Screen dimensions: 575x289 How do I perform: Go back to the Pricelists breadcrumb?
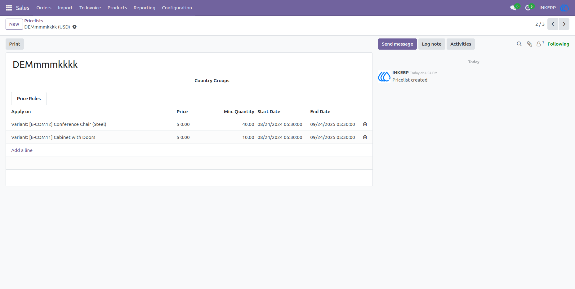(34, 21)
